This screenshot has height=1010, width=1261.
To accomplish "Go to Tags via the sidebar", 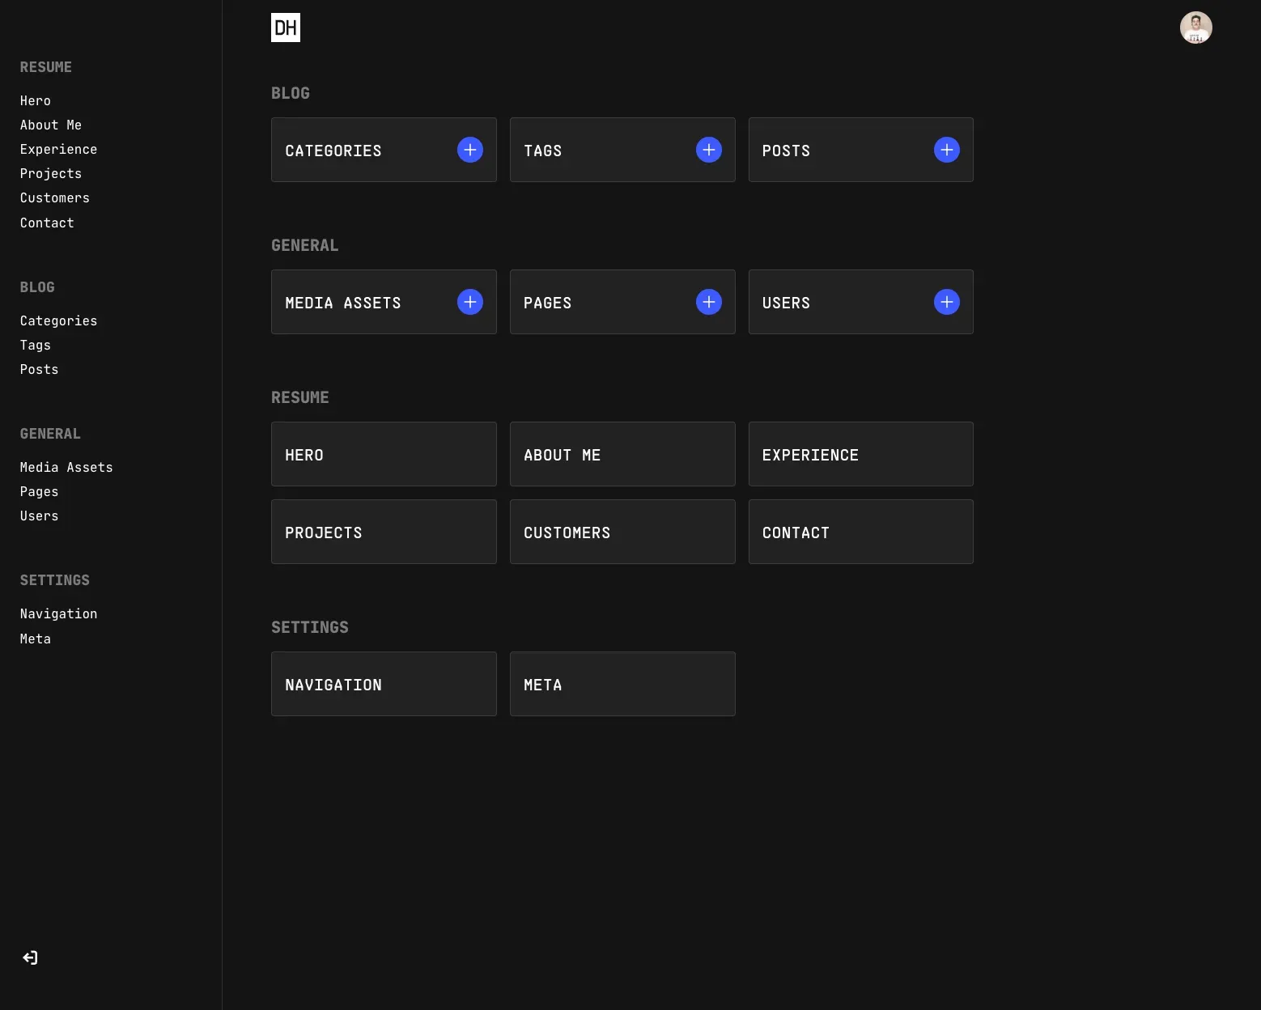I will coord(35,345).
